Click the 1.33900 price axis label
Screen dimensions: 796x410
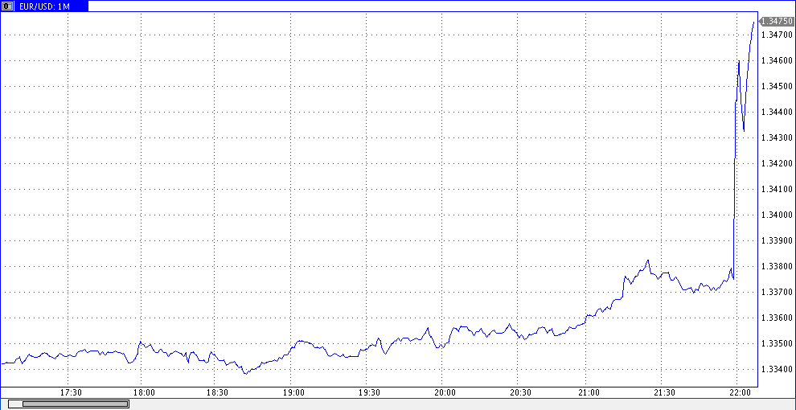coord(778,241)
